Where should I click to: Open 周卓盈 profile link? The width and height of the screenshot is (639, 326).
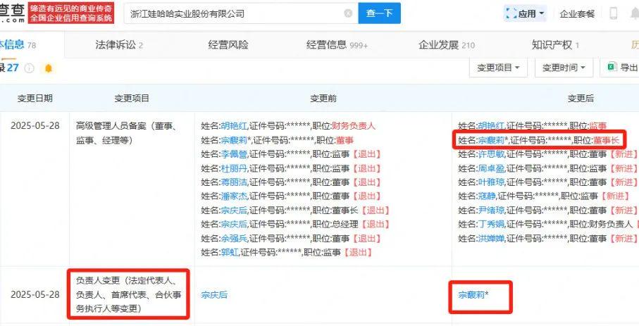coord(490,168)
